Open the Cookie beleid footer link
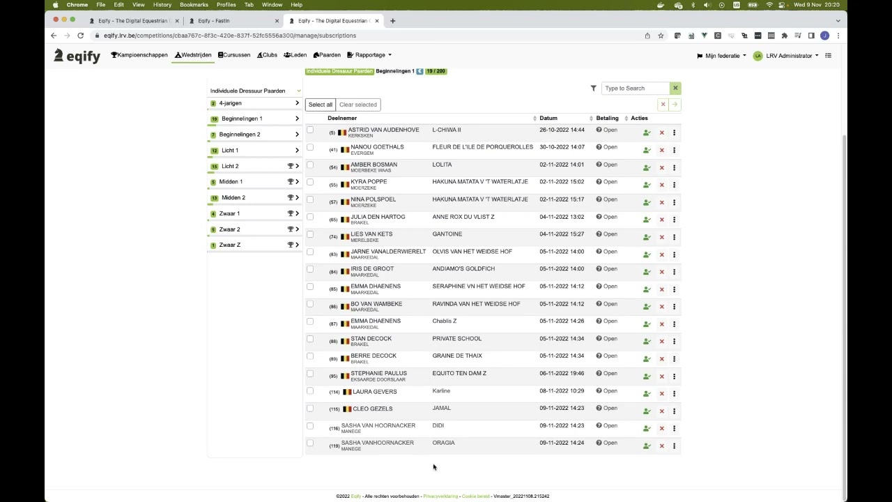892x502 pixels. (476, 496)
